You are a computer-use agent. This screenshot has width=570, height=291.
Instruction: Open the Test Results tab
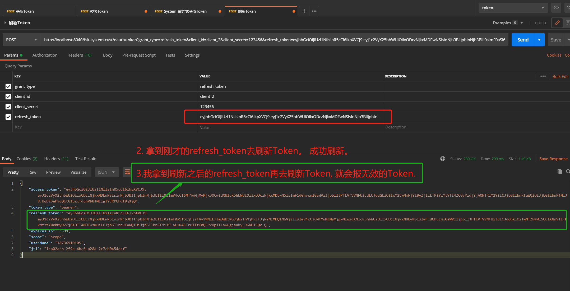86,159
